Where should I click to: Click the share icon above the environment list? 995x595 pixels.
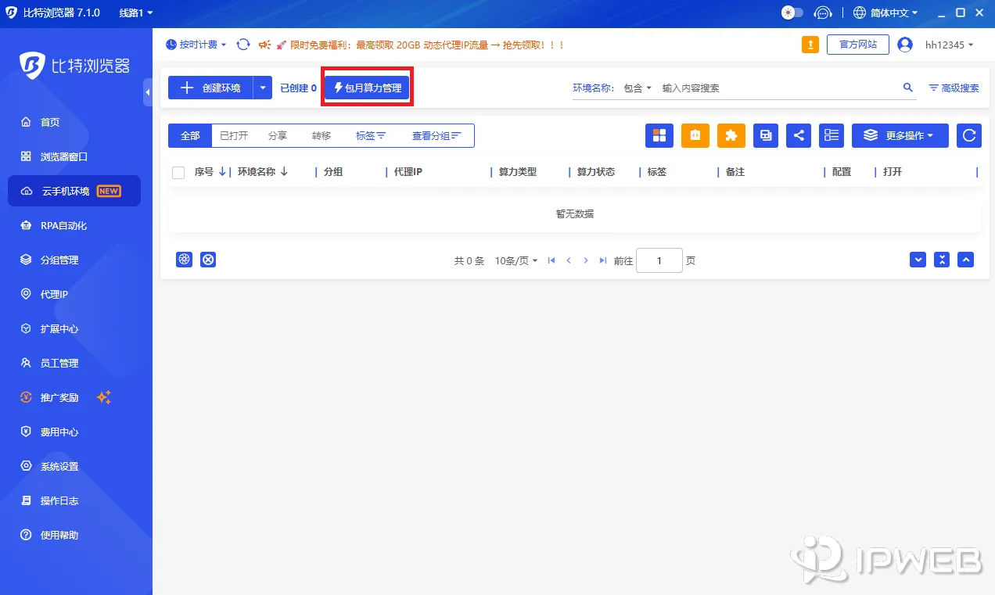point(799,135)
